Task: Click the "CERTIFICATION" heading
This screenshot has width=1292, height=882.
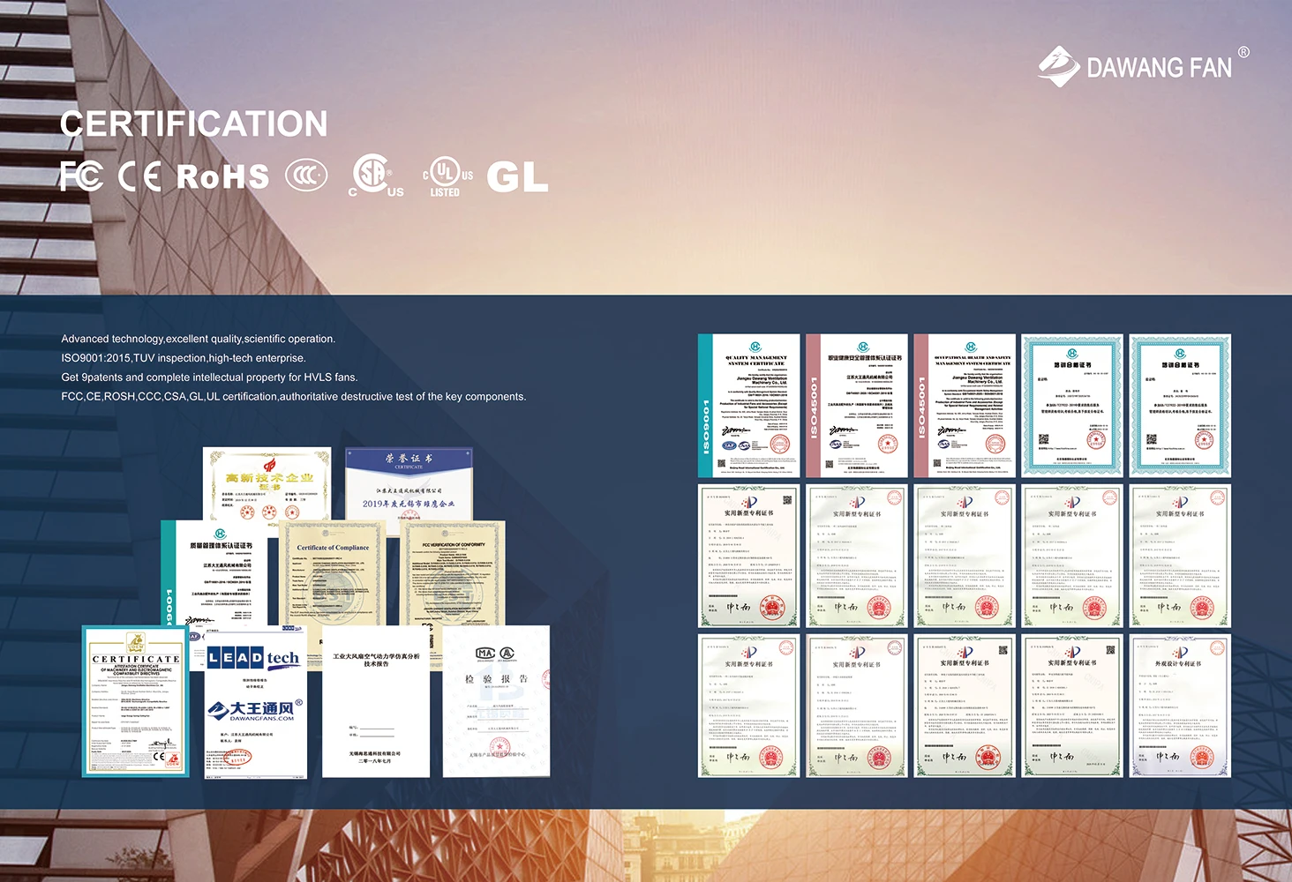Action: (x=194, y=124)
